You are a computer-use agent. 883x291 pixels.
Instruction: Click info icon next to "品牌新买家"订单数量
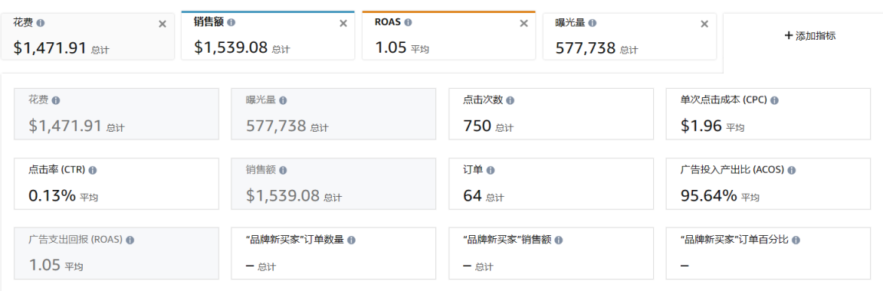tap(351, 240)
